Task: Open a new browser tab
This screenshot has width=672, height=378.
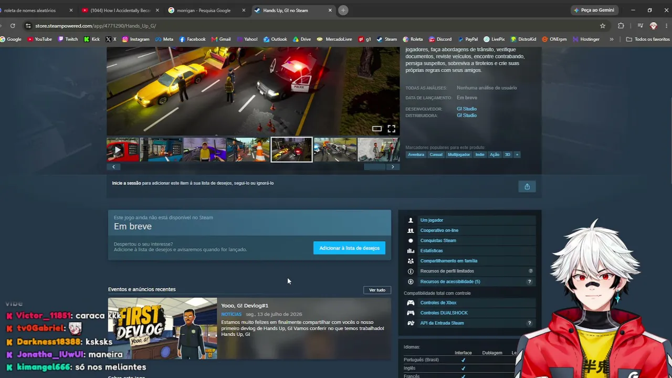Action: [x=343, y=10]
